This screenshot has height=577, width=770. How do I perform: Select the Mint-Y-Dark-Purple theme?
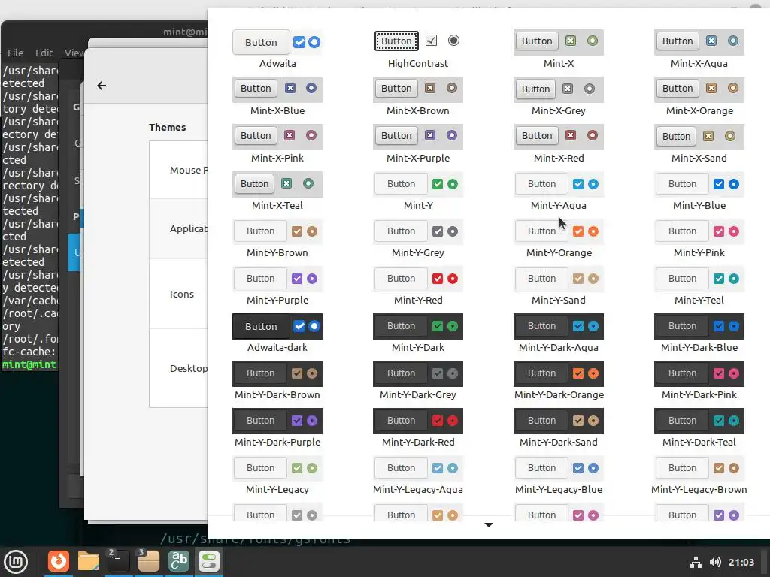(x=277, y=427)
